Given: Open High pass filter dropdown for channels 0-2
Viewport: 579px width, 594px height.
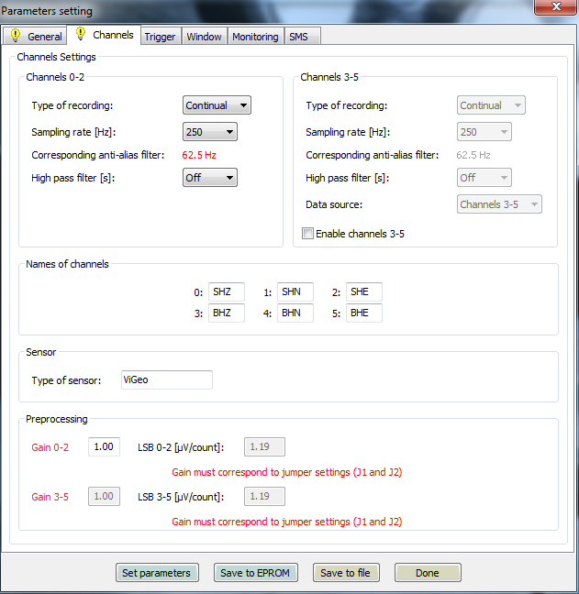Looking at the screenshot, I should pyautogui.click(x=210, y=178).
